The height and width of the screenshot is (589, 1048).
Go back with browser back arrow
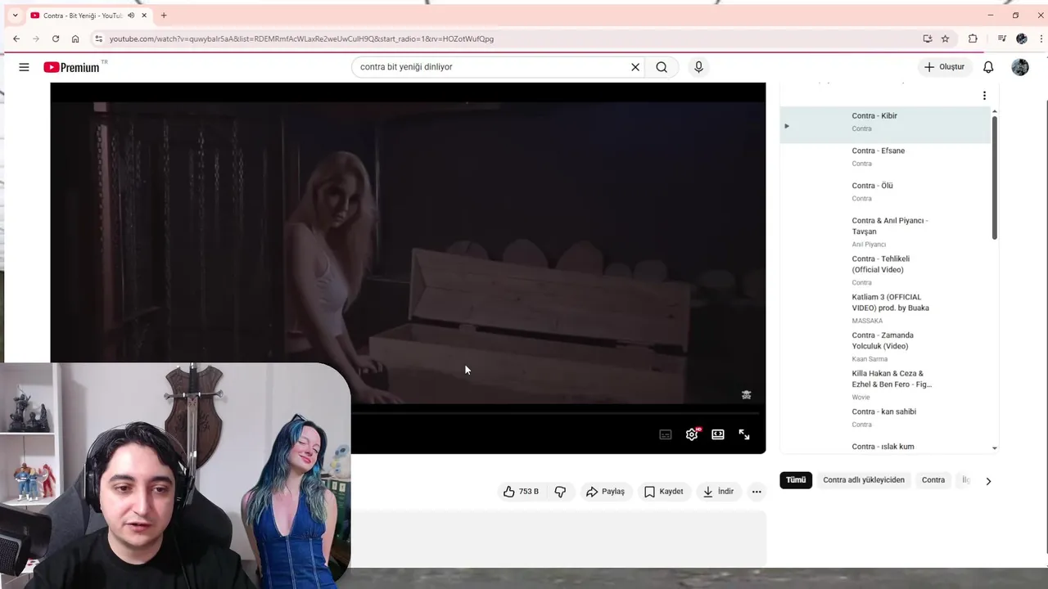click(16, 38)
